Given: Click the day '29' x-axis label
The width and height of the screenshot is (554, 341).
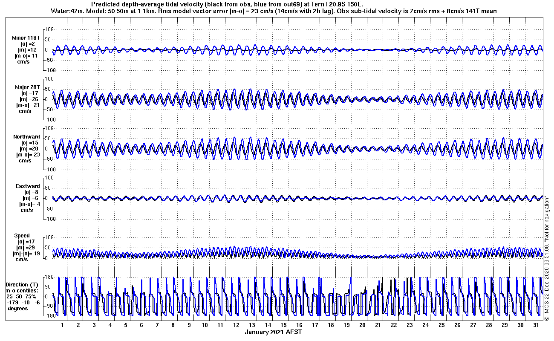Looking at the screenshot, I should tap(504, 325).
